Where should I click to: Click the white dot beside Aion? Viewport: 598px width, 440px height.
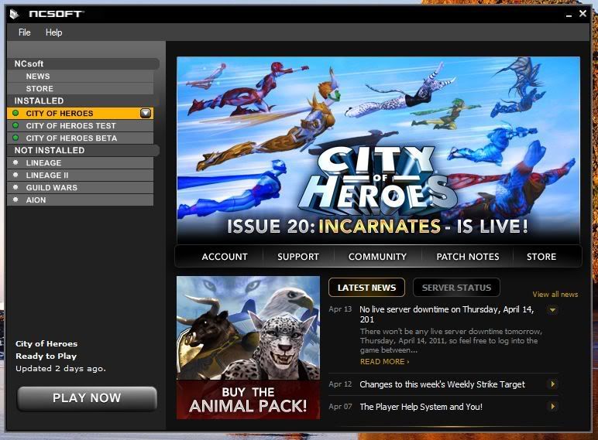(15, 200)
